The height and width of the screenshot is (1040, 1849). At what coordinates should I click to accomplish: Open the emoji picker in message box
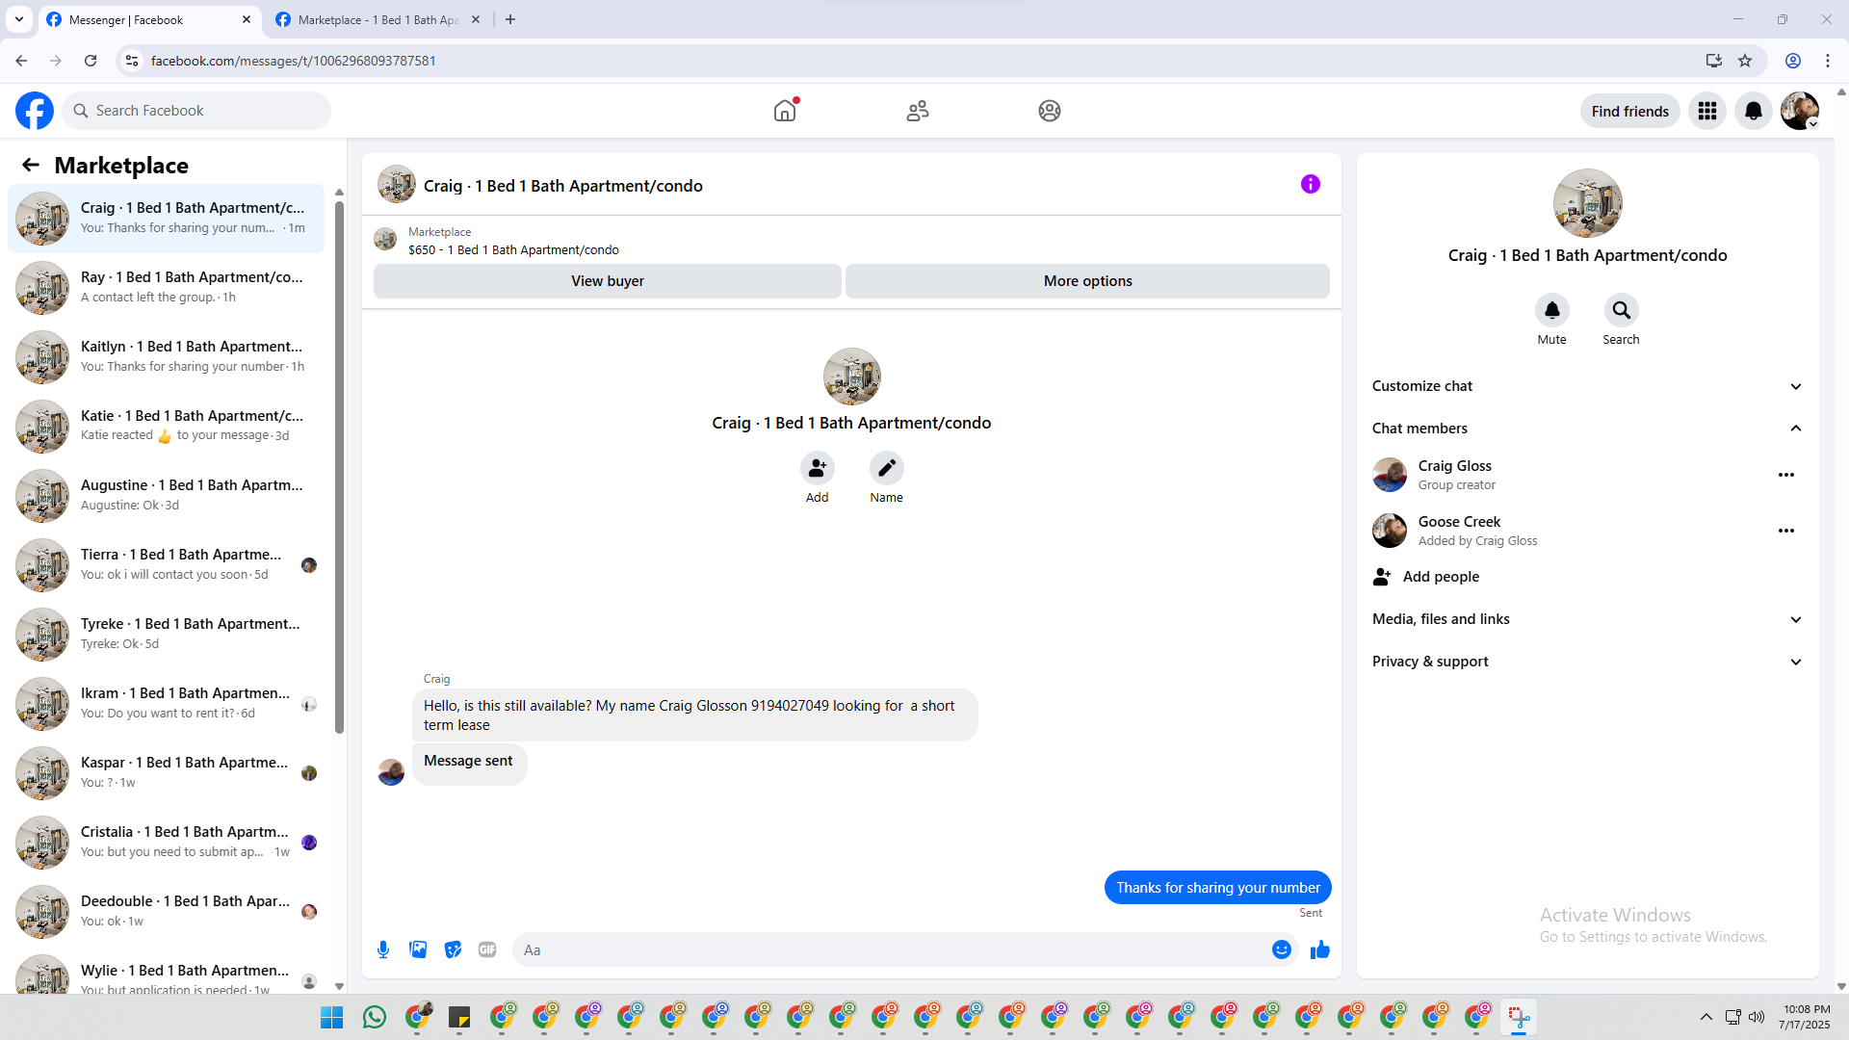pos(1282,949)
